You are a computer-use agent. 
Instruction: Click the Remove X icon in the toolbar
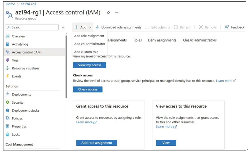(x=201, y=27)
